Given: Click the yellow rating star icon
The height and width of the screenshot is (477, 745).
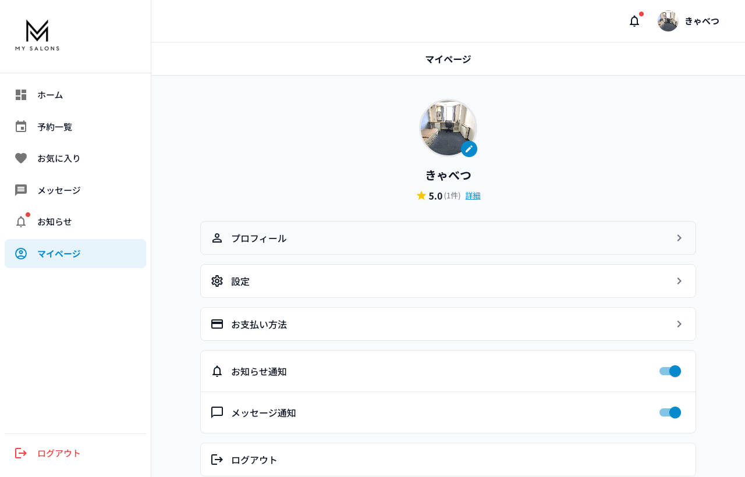Looking at the screenshot, I should pos(421,195).
